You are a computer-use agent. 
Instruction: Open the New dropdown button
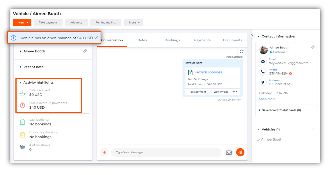pyautogui.click(x=22, y=23)
